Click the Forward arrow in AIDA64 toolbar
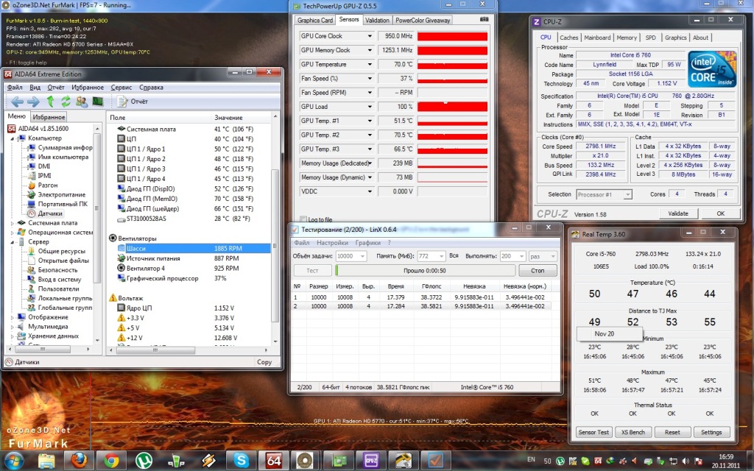 (x=33, y=102)
